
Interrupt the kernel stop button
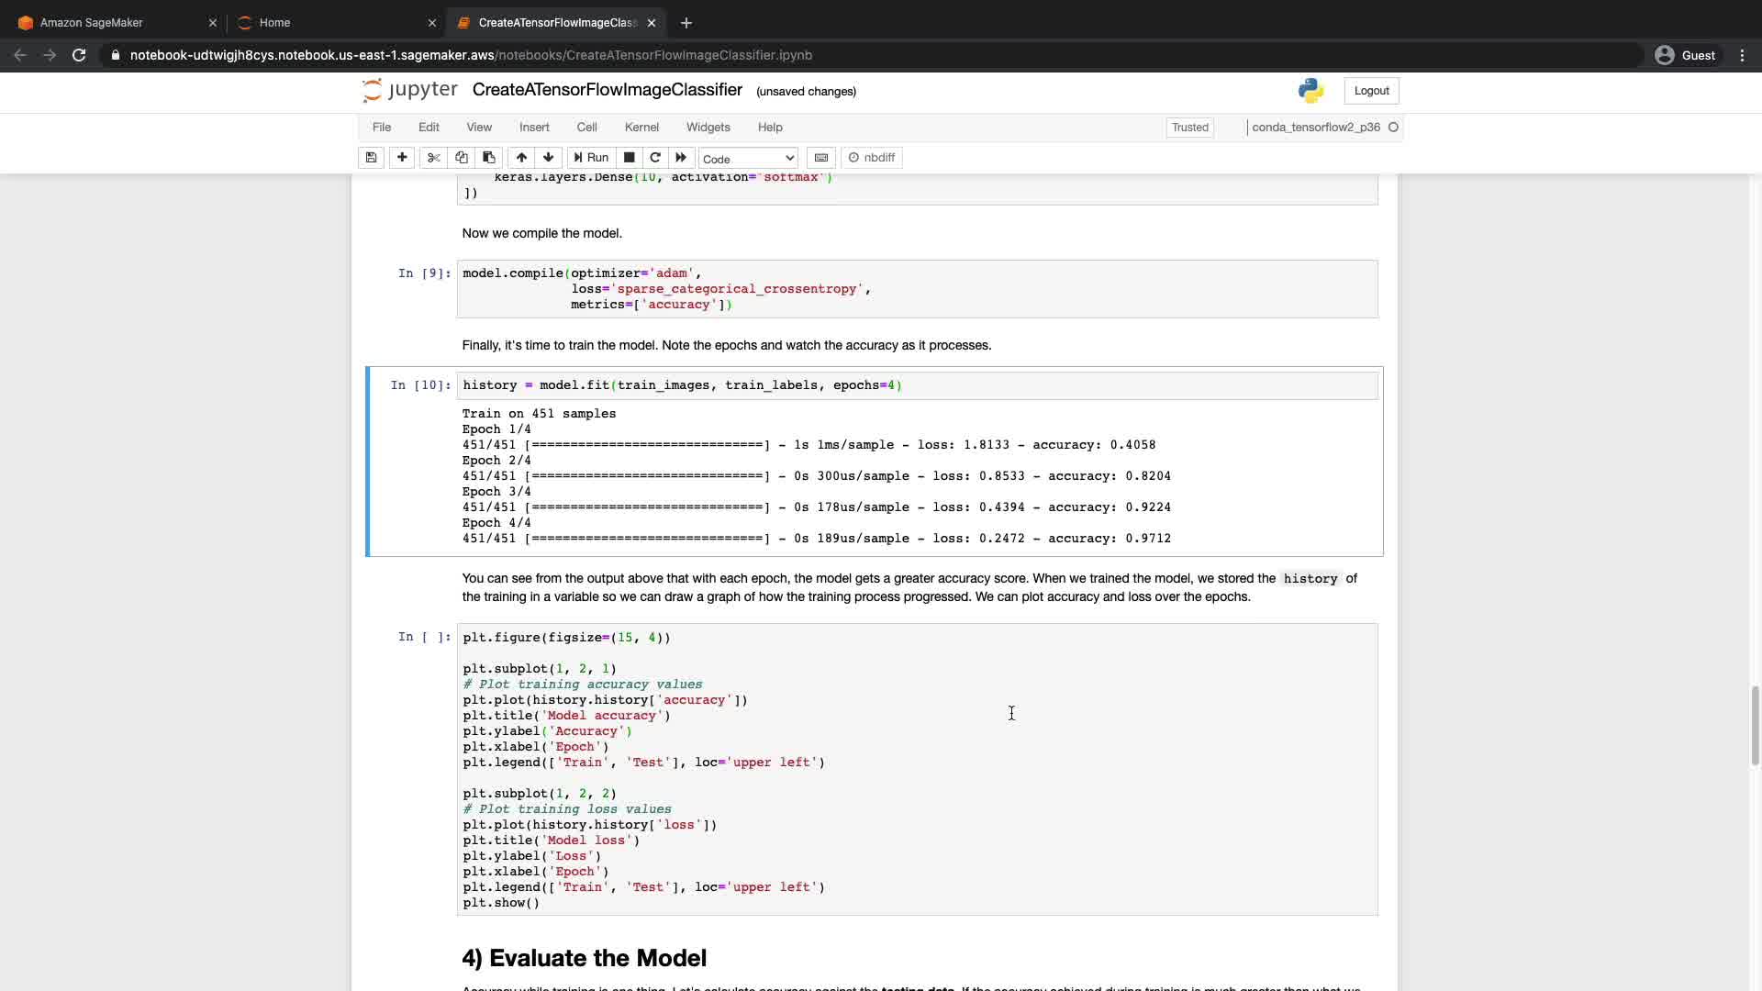point(630,158)
